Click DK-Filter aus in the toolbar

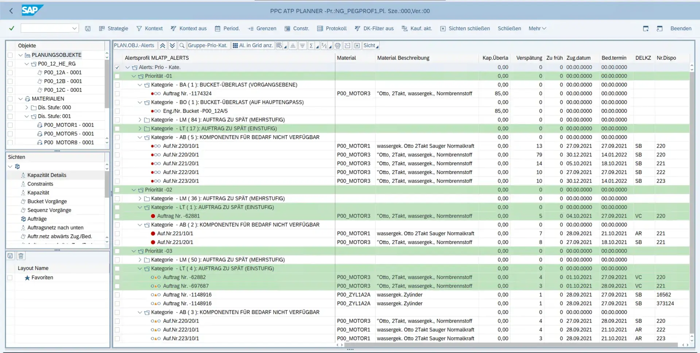[x=374, y=28]
